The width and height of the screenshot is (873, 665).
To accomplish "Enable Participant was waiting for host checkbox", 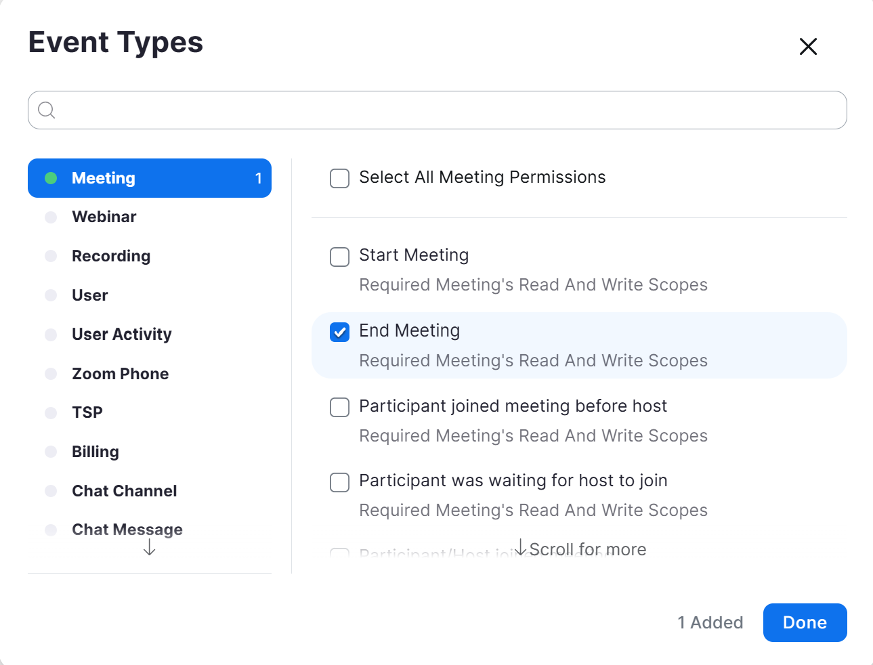I will (339, 482).
